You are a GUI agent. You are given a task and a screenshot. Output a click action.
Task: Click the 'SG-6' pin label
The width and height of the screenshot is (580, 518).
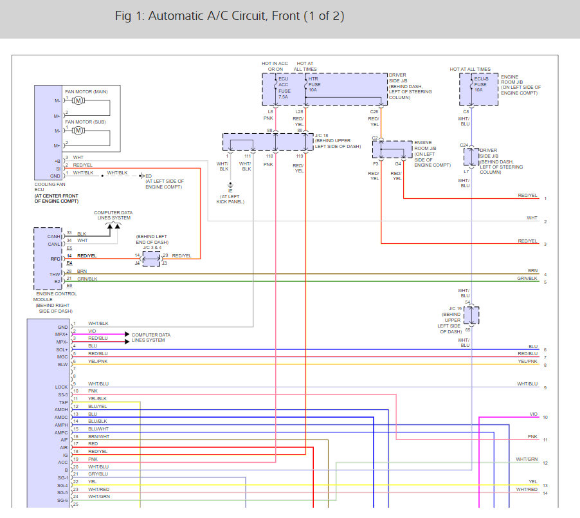point(62,500)
